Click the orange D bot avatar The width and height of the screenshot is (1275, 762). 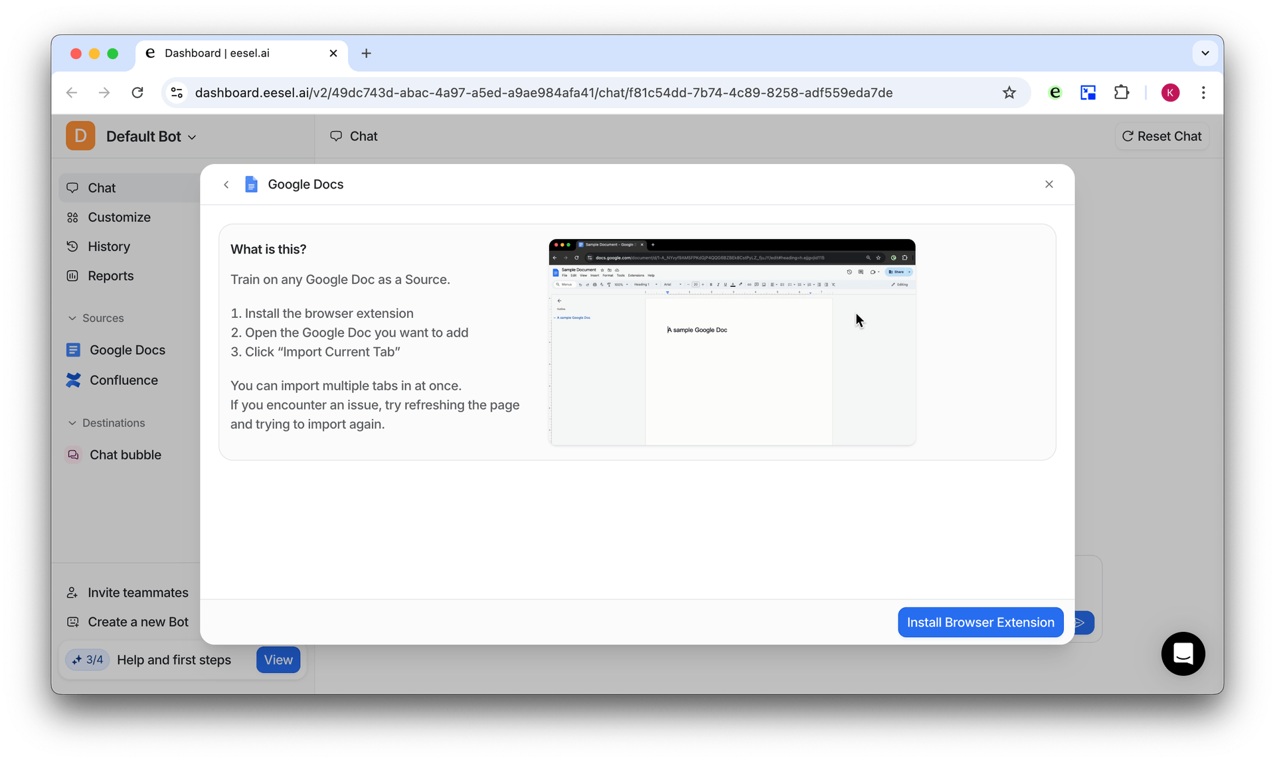pyautogui.click(x=80, y=136)
